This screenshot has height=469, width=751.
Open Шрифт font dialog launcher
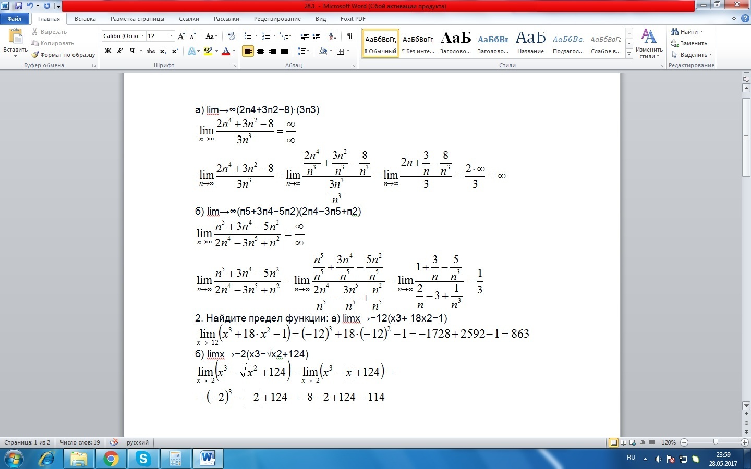235,66
